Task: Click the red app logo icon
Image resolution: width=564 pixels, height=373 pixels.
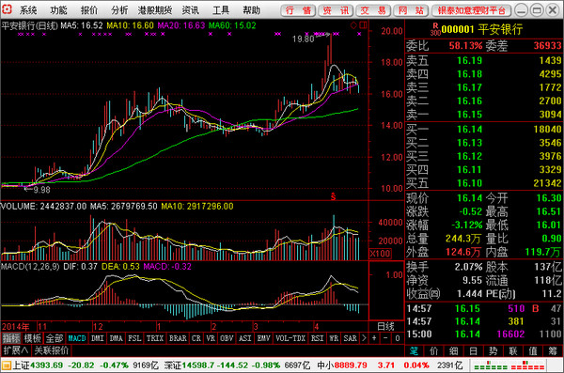Action: [x=7, y=9]
